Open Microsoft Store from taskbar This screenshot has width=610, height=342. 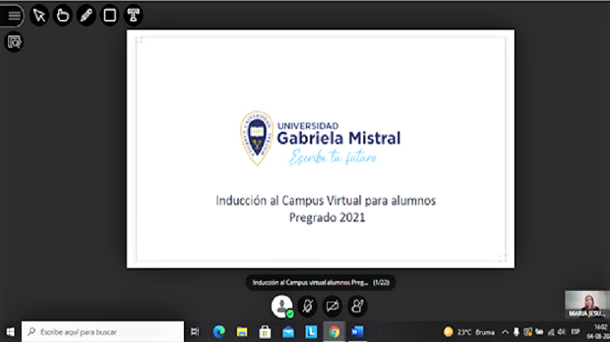265,332
